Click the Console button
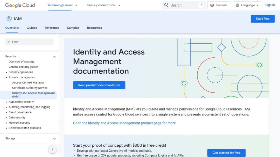The height and width of the screenshot is (157, 280). 219,5
